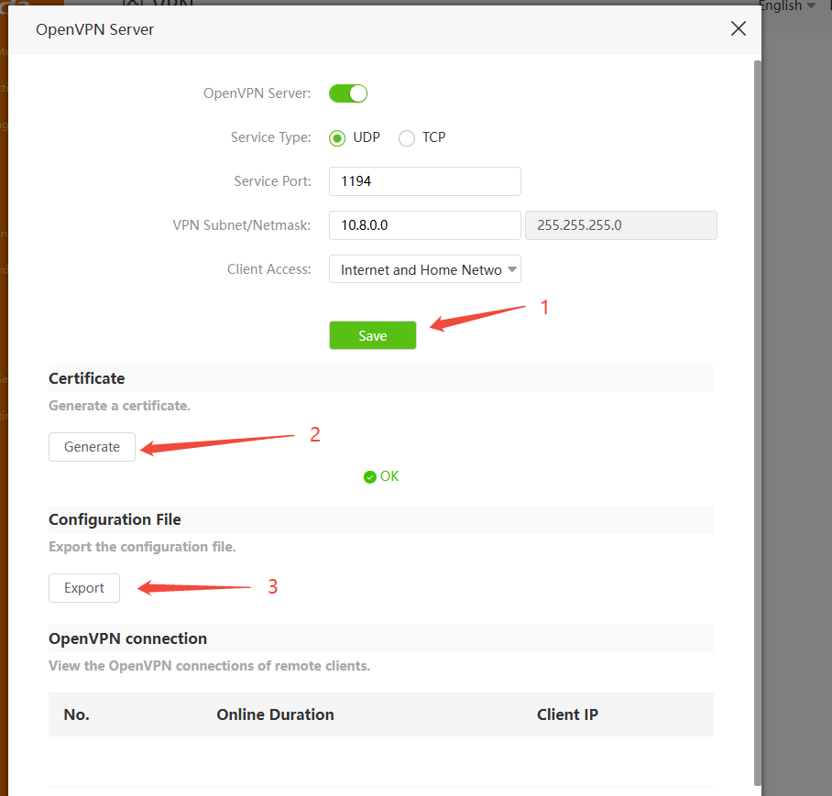Click the green OK checkmark icon

(x=370, y=477)
